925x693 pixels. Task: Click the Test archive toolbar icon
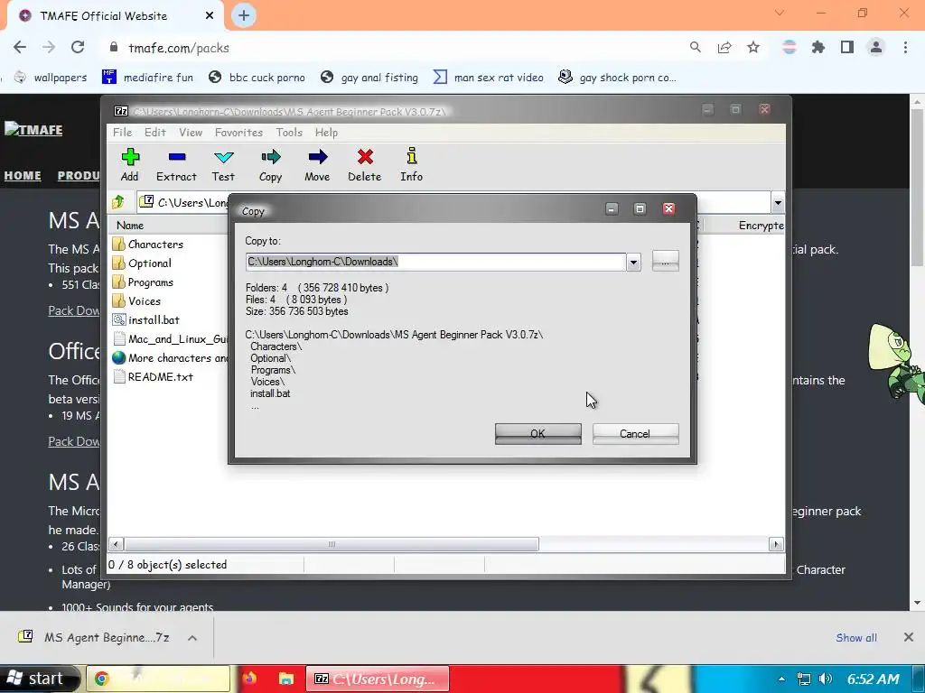[224, 165]
